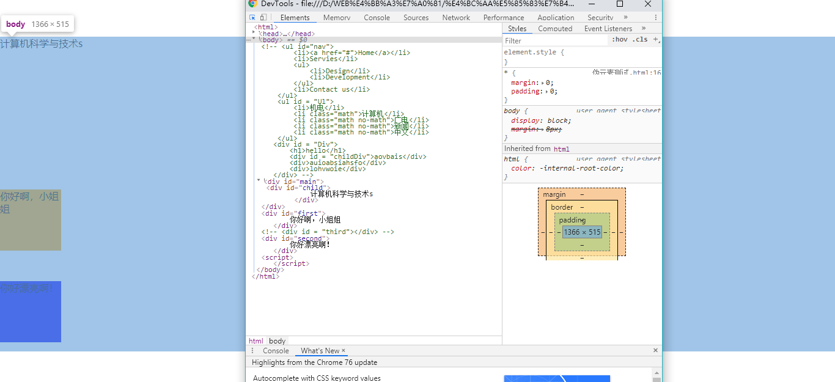The height and width of the screenshot is (382, 835).
Task: Close the What's New tab
Action: [x=344, y=350]
